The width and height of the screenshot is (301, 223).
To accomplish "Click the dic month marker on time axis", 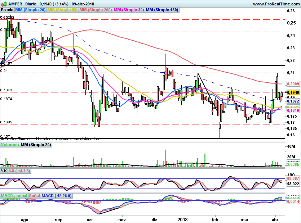I will pos(154,220).
